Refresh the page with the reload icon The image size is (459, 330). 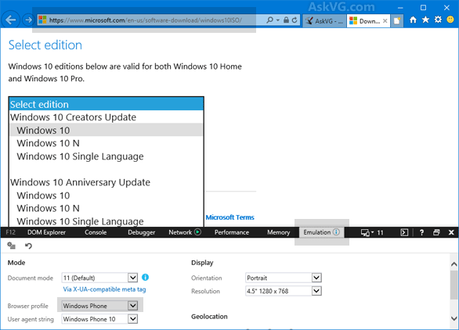point(295,20)
